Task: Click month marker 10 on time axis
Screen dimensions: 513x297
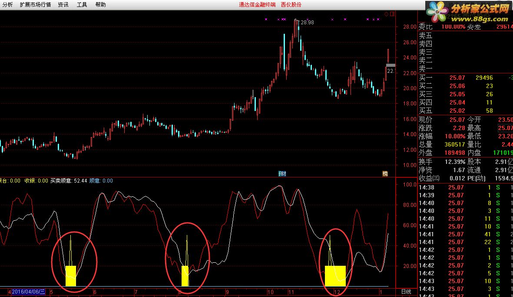Action: [270, 292]
